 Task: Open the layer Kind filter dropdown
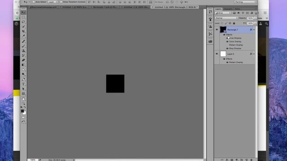click(x=223, y=13)
